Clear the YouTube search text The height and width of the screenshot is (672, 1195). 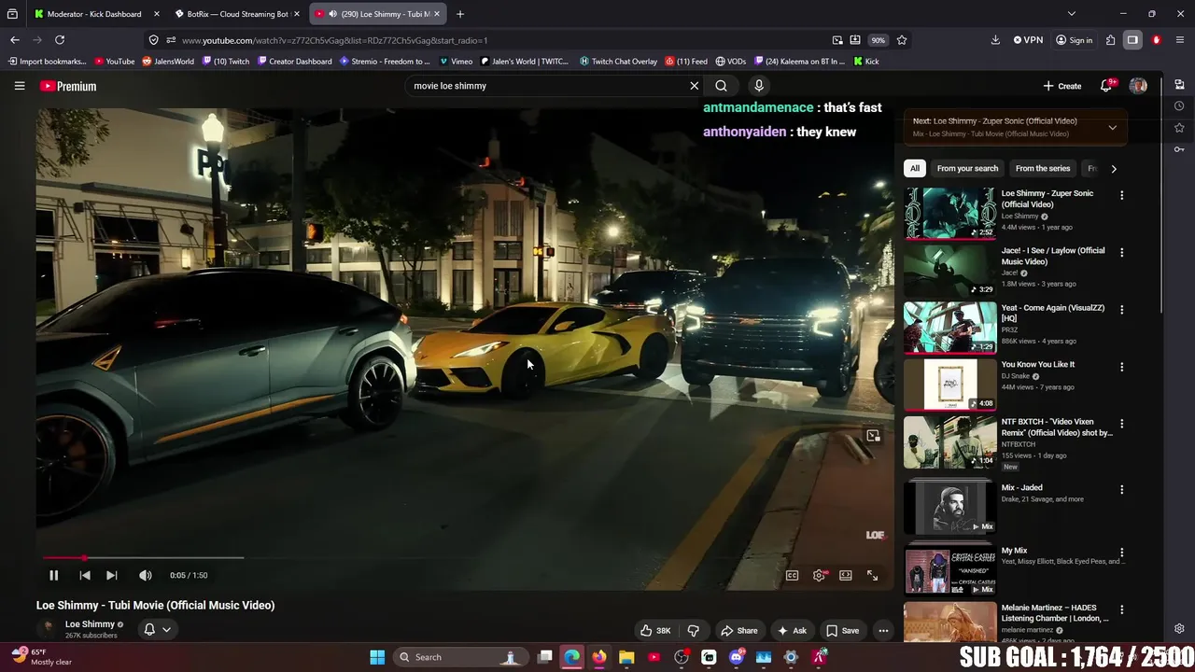[x=694, y=86]
